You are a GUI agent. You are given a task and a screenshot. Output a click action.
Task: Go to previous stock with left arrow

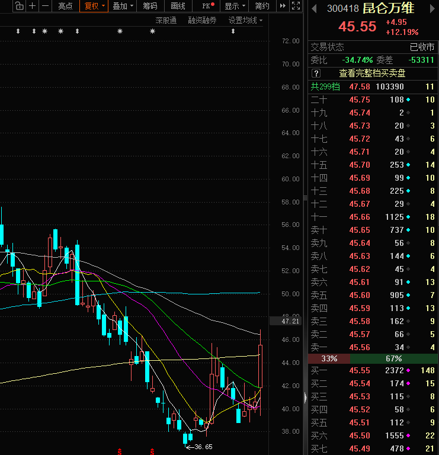[x=314, y=9]
